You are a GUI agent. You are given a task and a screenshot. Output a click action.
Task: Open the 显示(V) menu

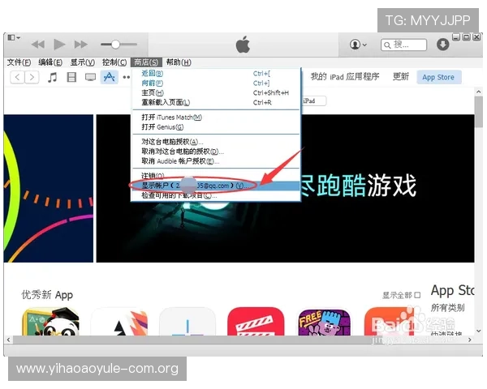click(82, 62)
